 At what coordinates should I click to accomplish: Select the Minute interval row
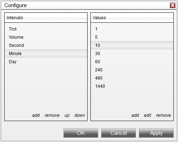tap(46, 54)
